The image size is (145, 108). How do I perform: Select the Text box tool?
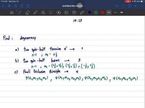pos(74,13)
